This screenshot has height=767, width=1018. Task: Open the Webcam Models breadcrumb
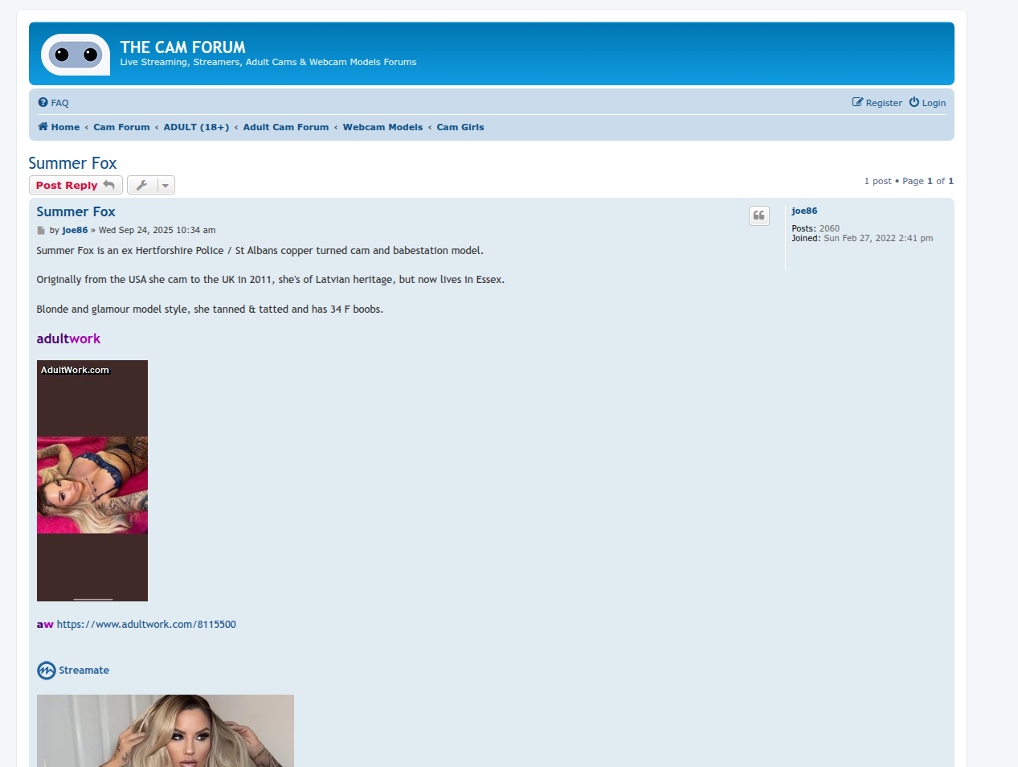click(382, 127)
